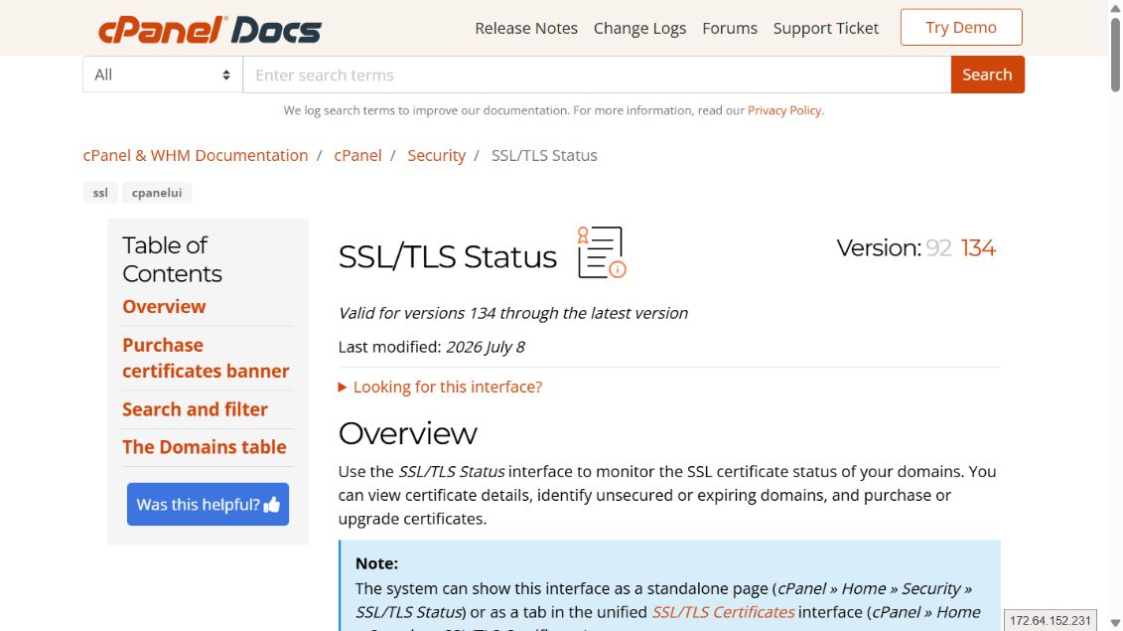Go to cPanel & WHM Documentation breadcrumb

click(x=196, y=156)
